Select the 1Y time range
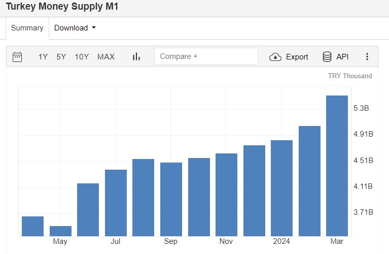The height and width of the screenshot is (254, 389). [x=43, y=57]
